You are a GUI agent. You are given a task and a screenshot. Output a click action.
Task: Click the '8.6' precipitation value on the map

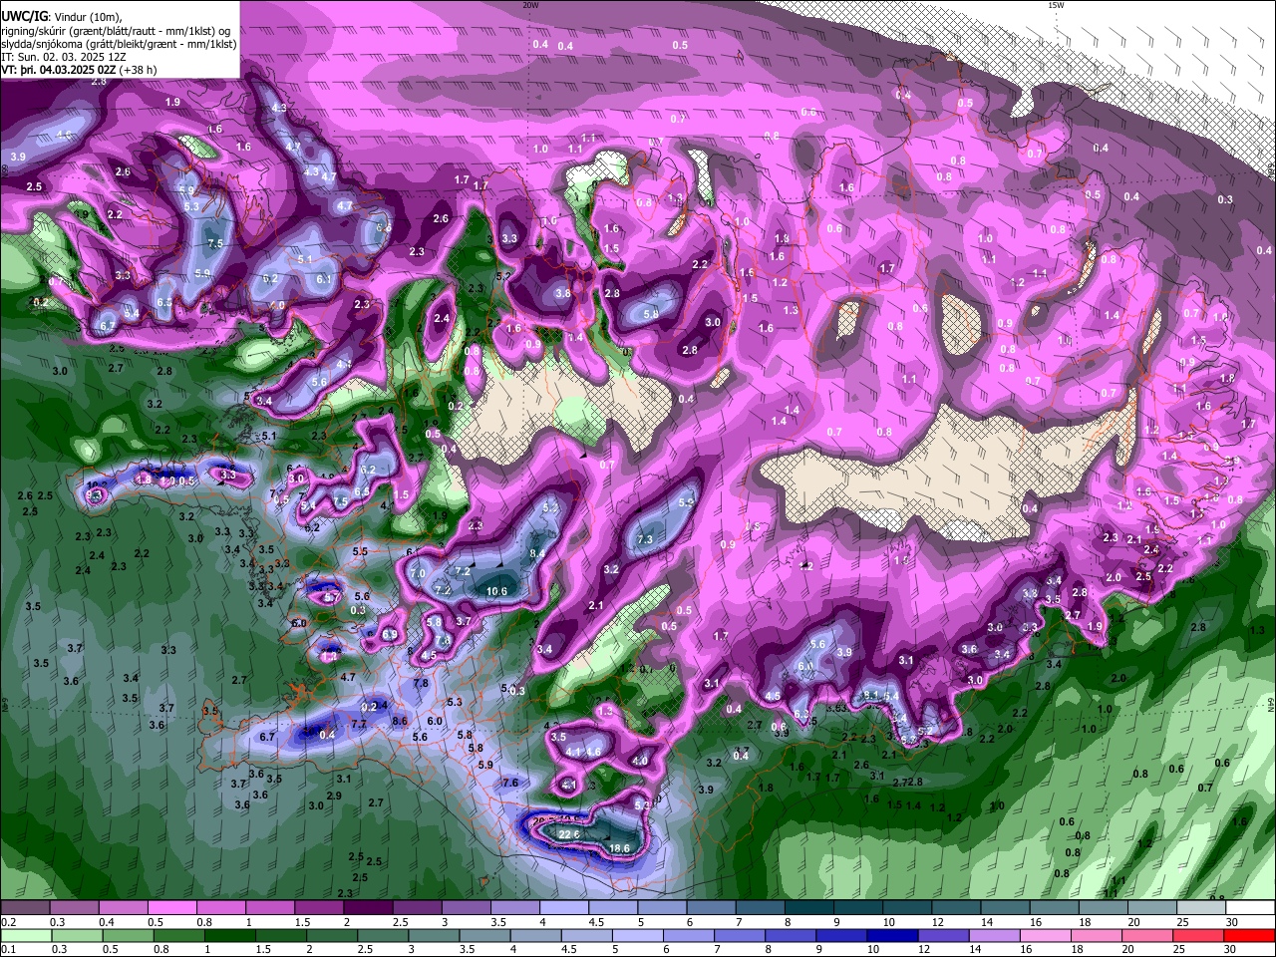coord(401,721)
